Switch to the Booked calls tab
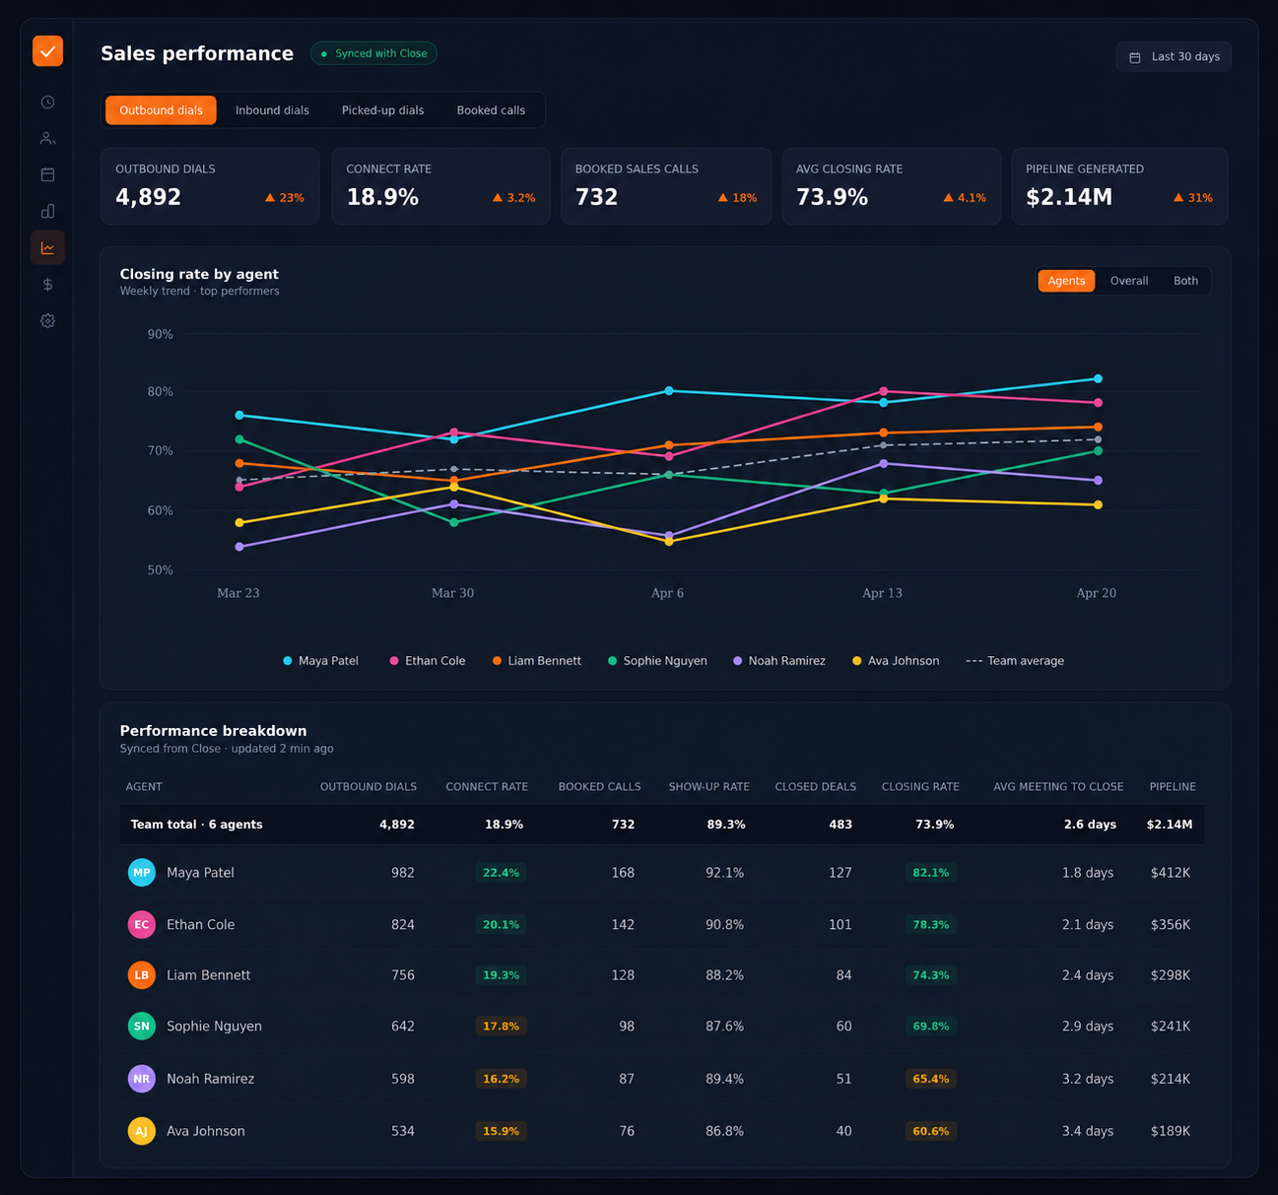Image resolution: width=1278 pixels, height=1195 pixels. pyautogui.click(x=491, y=110)
